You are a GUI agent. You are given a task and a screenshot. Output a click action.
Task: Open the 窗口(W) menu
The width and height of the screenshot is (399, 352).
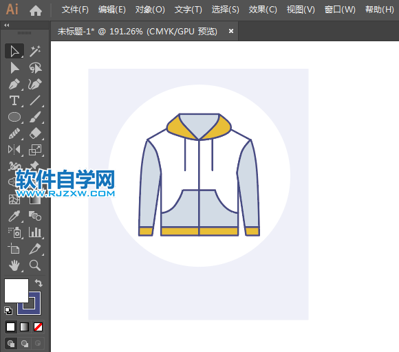pyautogui.click(x=340, y=10)
